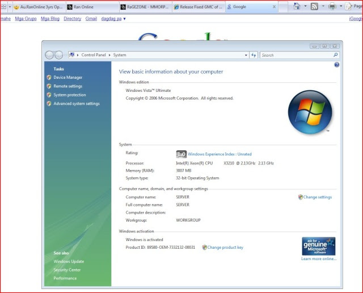Click the refresh button beside address bar
The width and height of the screenshot is (363, 293).
pyautogui.click(x=254, y=55)
